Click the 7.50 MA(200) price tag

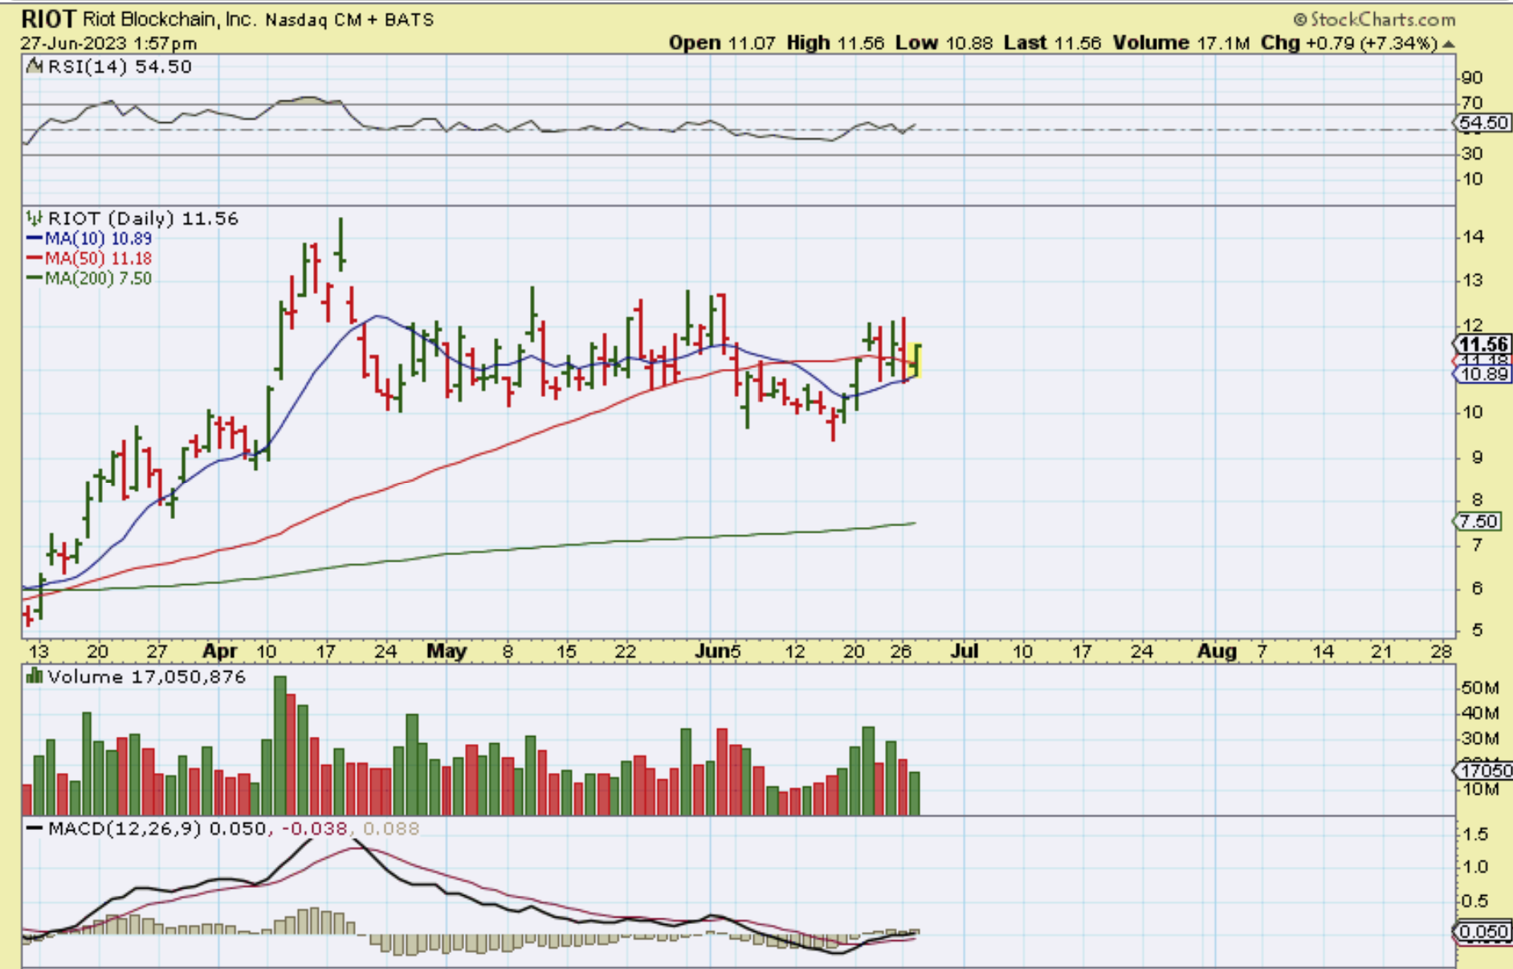pyautogui.click(x=1478, y=521)
